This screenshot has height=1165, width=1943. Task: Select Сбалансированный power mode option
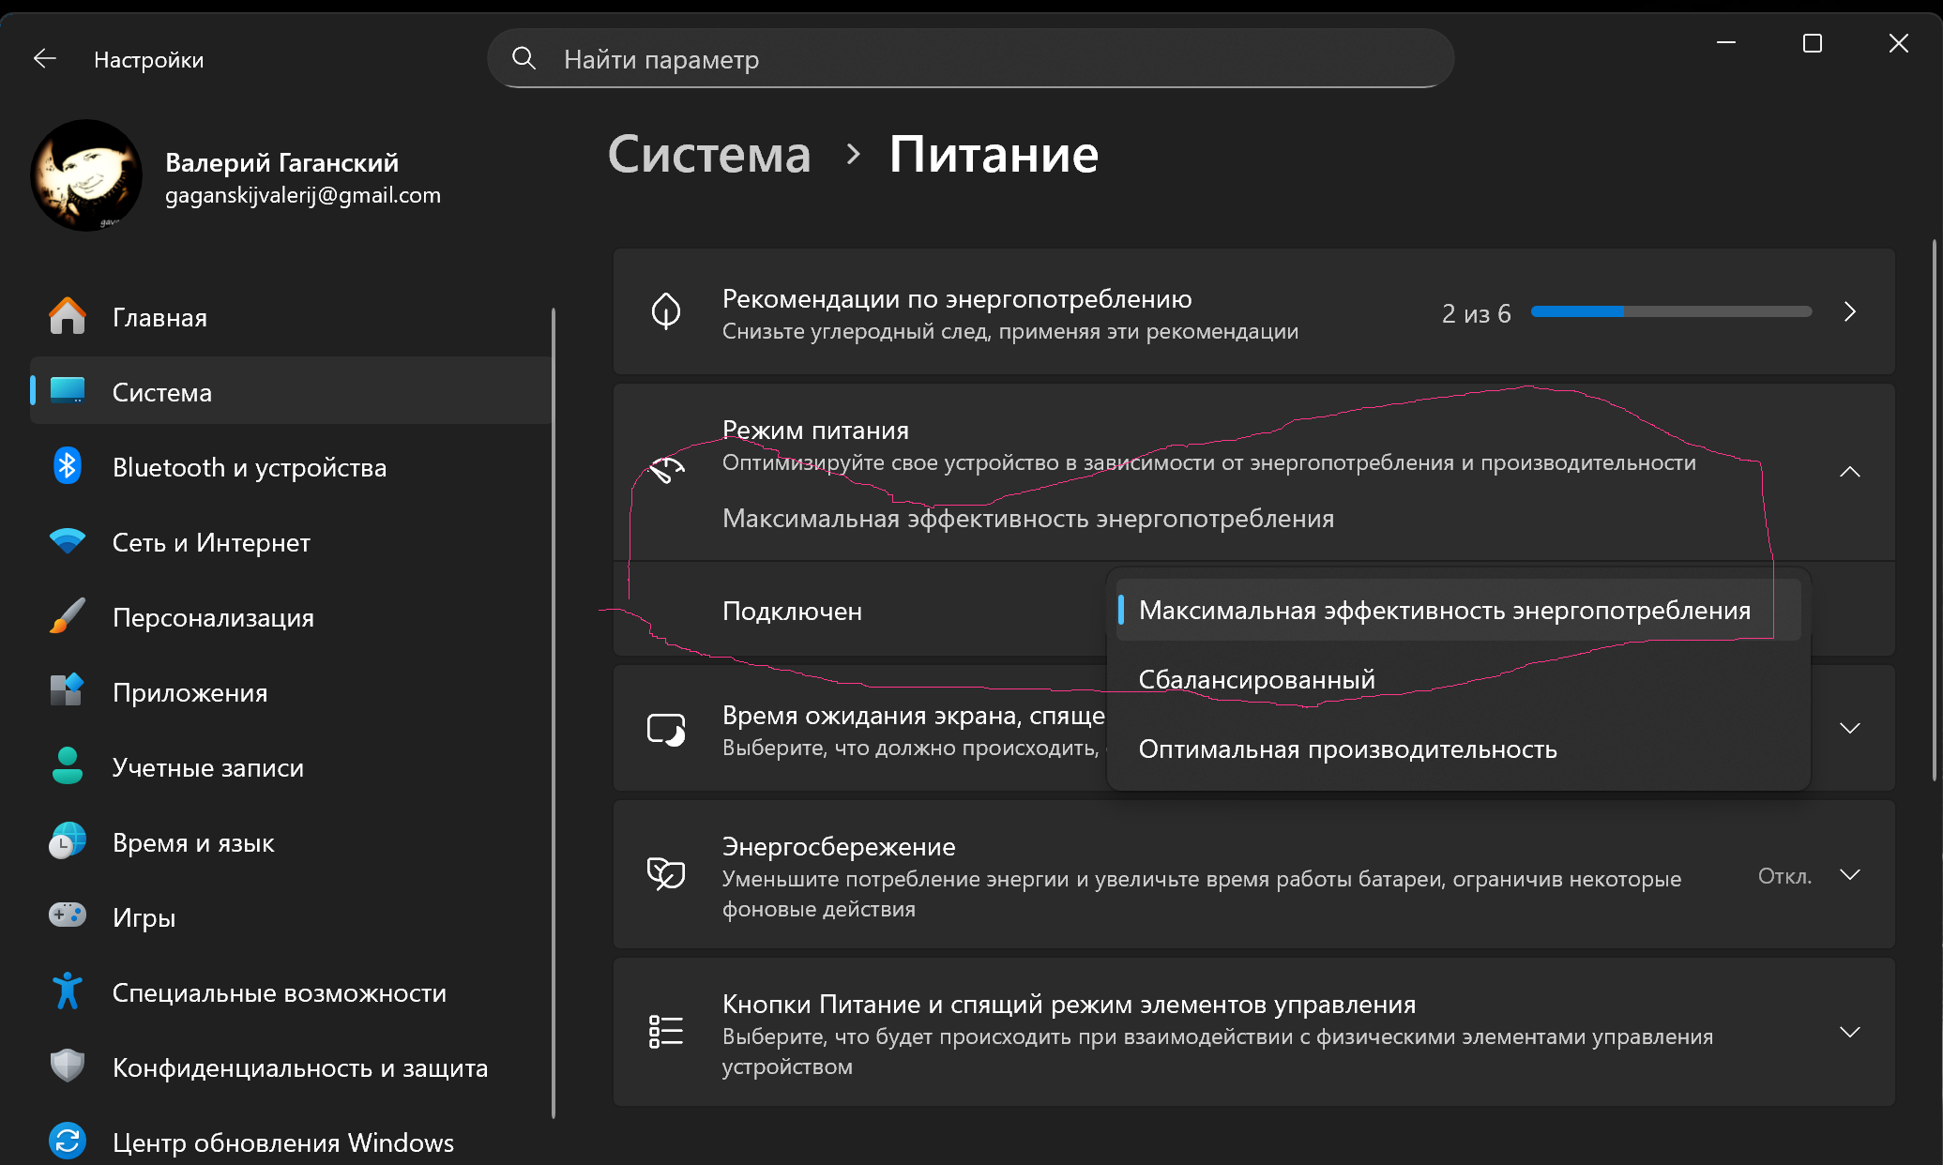coord(1256,680)
